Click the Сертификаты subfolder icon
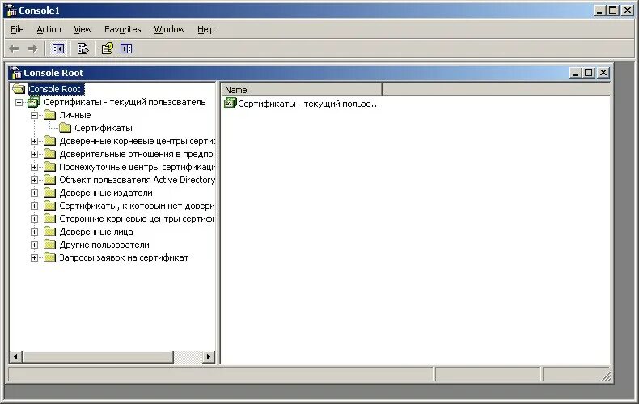 [66, 128]
